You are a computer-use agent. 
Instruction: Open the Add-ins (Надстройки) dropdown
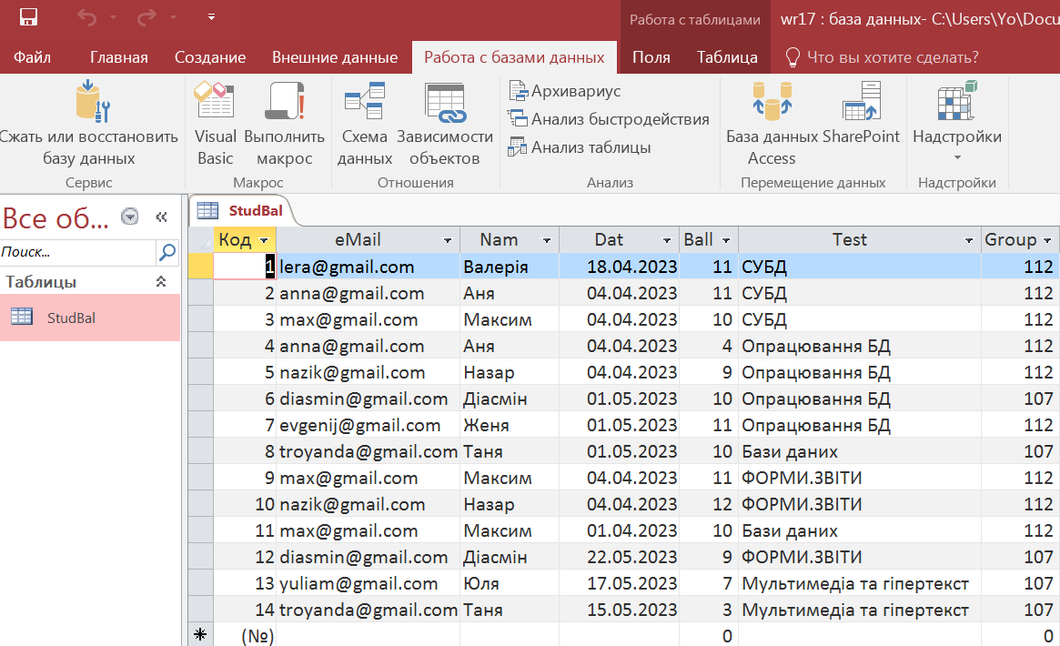(956, 146)
